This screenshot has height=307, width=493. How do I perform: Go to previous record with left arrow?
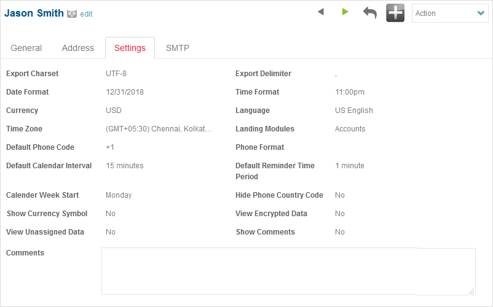(x=321, y=12)
